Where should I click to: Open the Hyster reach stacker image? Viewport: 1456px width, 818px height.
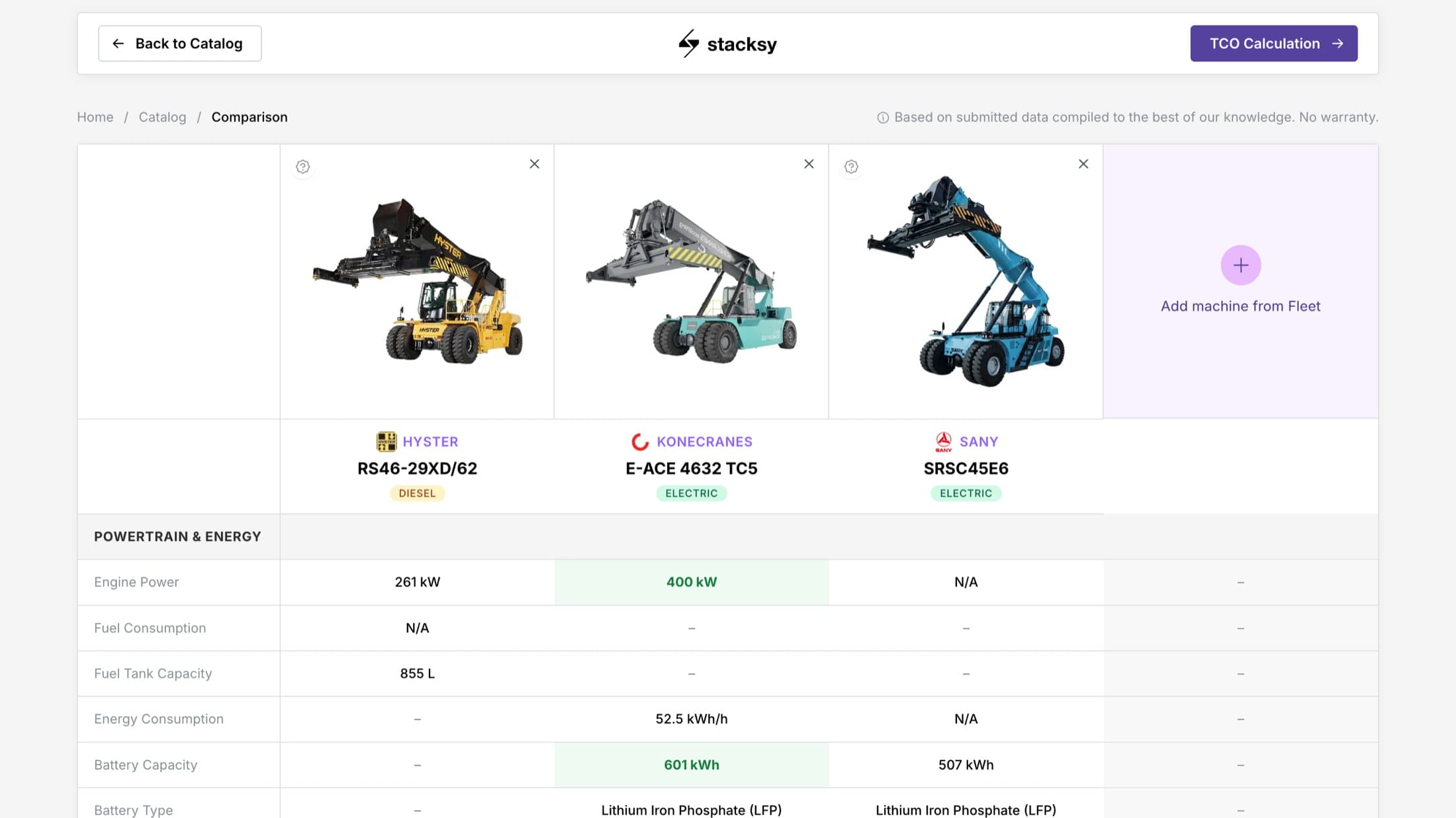click(x=418, y=282)
